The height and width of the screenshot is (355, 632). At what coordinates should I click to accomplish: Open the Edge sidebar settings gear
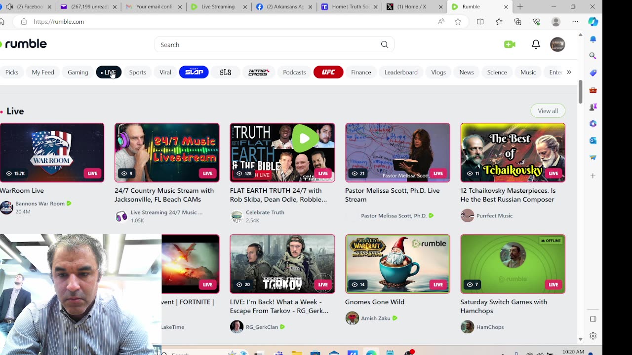point(593,336)
